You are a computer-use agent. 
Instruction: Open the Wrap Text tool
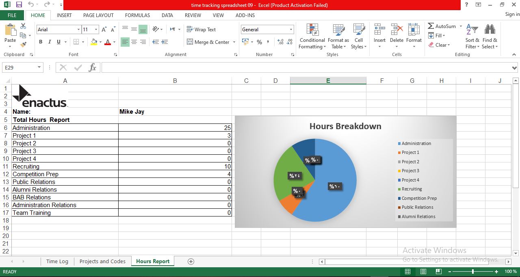(x=202, y=29)
